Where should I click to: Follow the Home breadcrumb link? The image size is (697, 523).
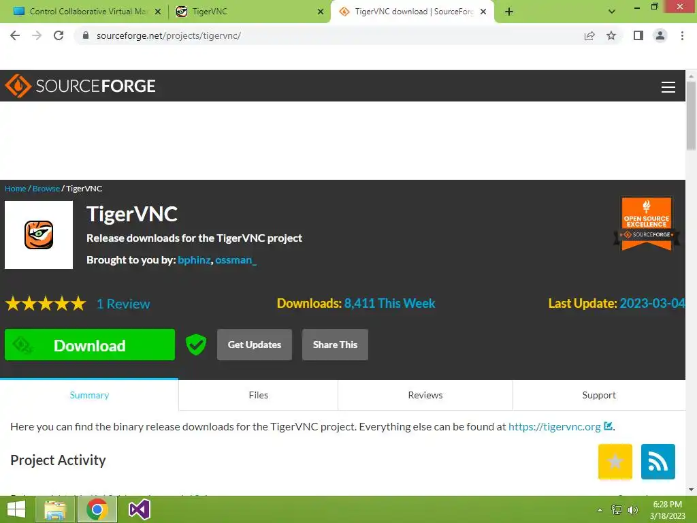coord(16,189)
